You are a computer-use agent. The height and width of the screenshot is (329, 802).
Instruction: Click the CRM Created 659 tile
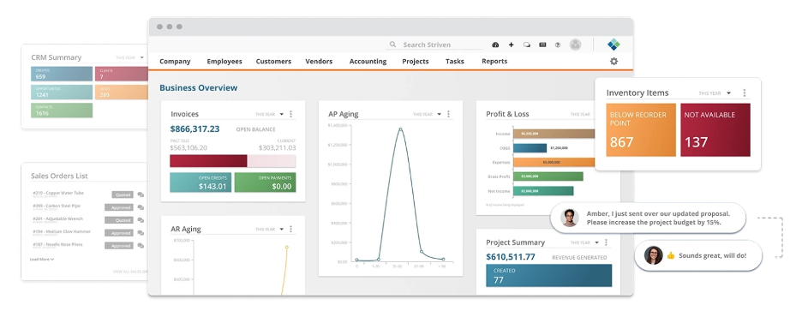point(62,74)
